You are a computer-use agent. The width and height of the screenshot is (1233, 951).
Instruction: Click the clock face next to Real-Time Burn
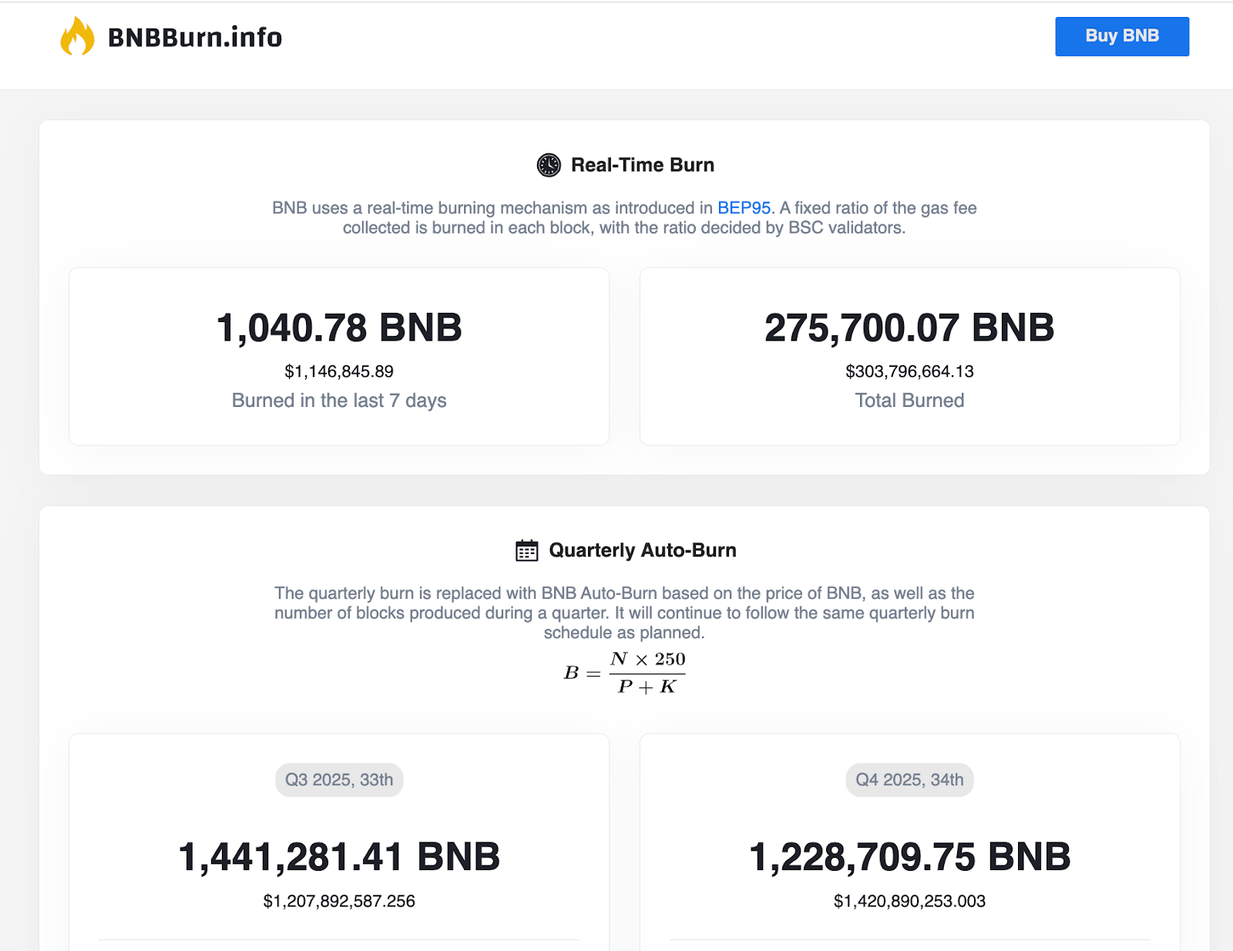click(x=548, y=164)
